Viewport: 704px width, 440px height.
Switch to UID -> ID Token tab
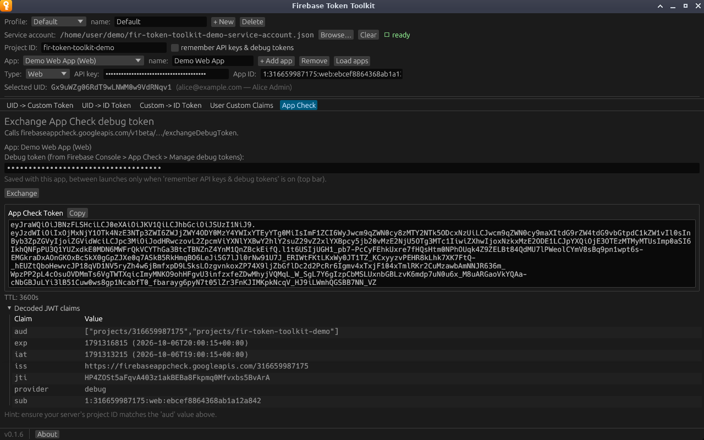point(106,106)
